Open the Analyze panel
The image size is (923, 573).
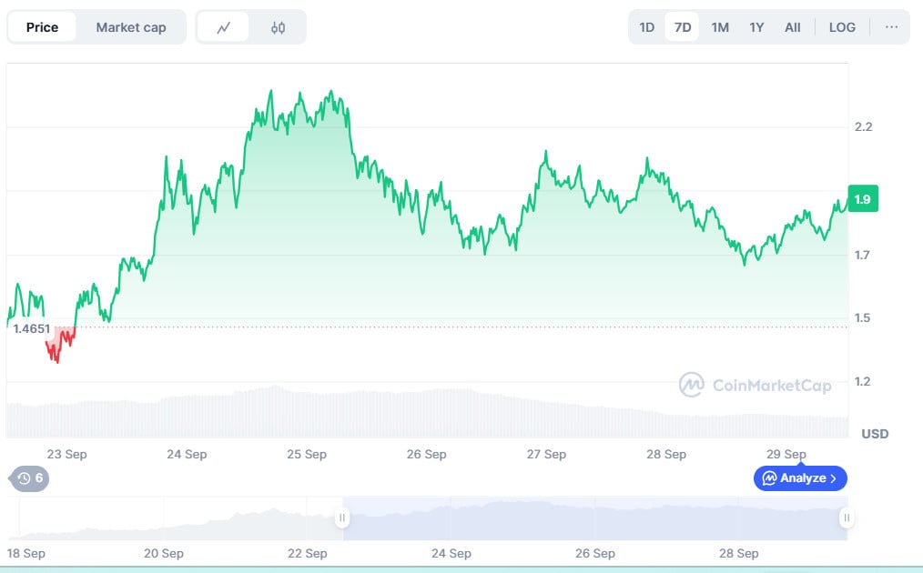(x=800, y=477)
